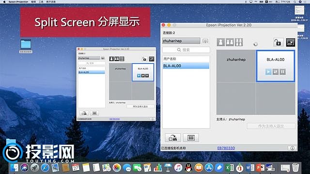The height and width of the screenshot is (174, 310).
Task: Select two-panel layout in small iProjection window
Action: 117,58
